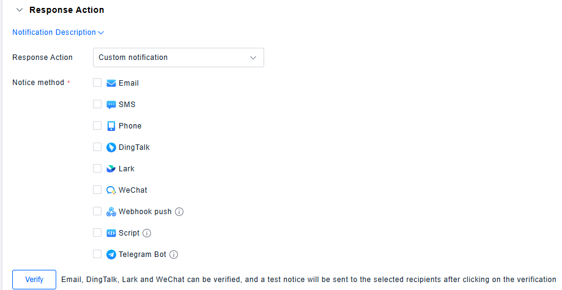Open the Custom notification dropdown
The image size is (562, 290).
point(178,58)
